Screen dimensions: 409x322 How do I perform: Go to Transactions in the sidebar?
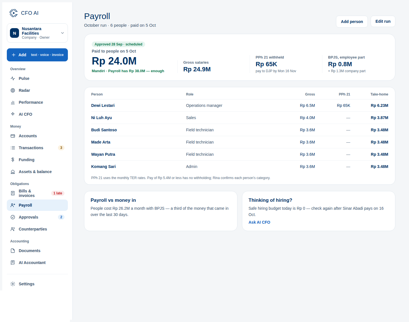click(37, 148)
